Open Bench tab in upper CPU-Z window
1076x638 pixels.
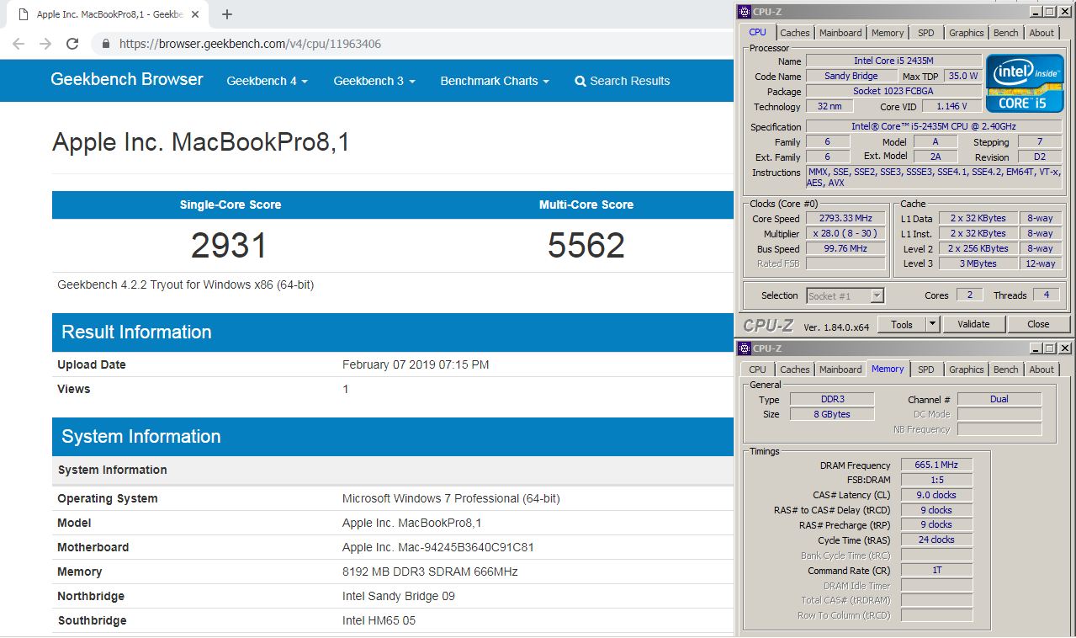coord(1005,33)
